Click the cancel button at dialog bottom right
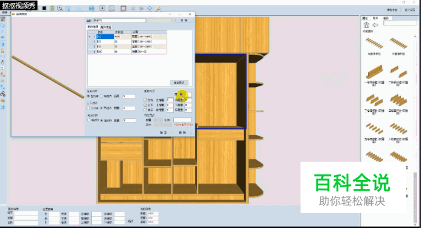 pos(183,133)
